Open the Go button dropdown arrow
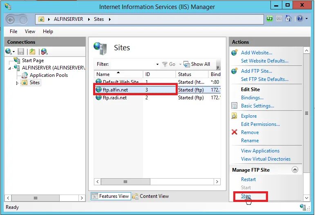 pyautogui.click(x=180, y=64)
